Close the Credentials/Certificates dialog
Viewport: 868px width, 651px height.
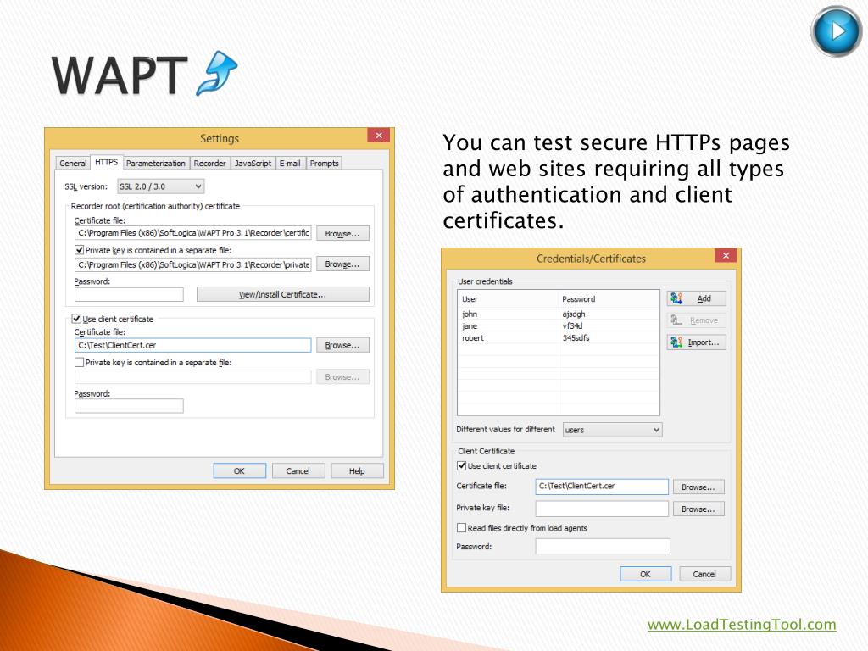(x=726, y=255)
